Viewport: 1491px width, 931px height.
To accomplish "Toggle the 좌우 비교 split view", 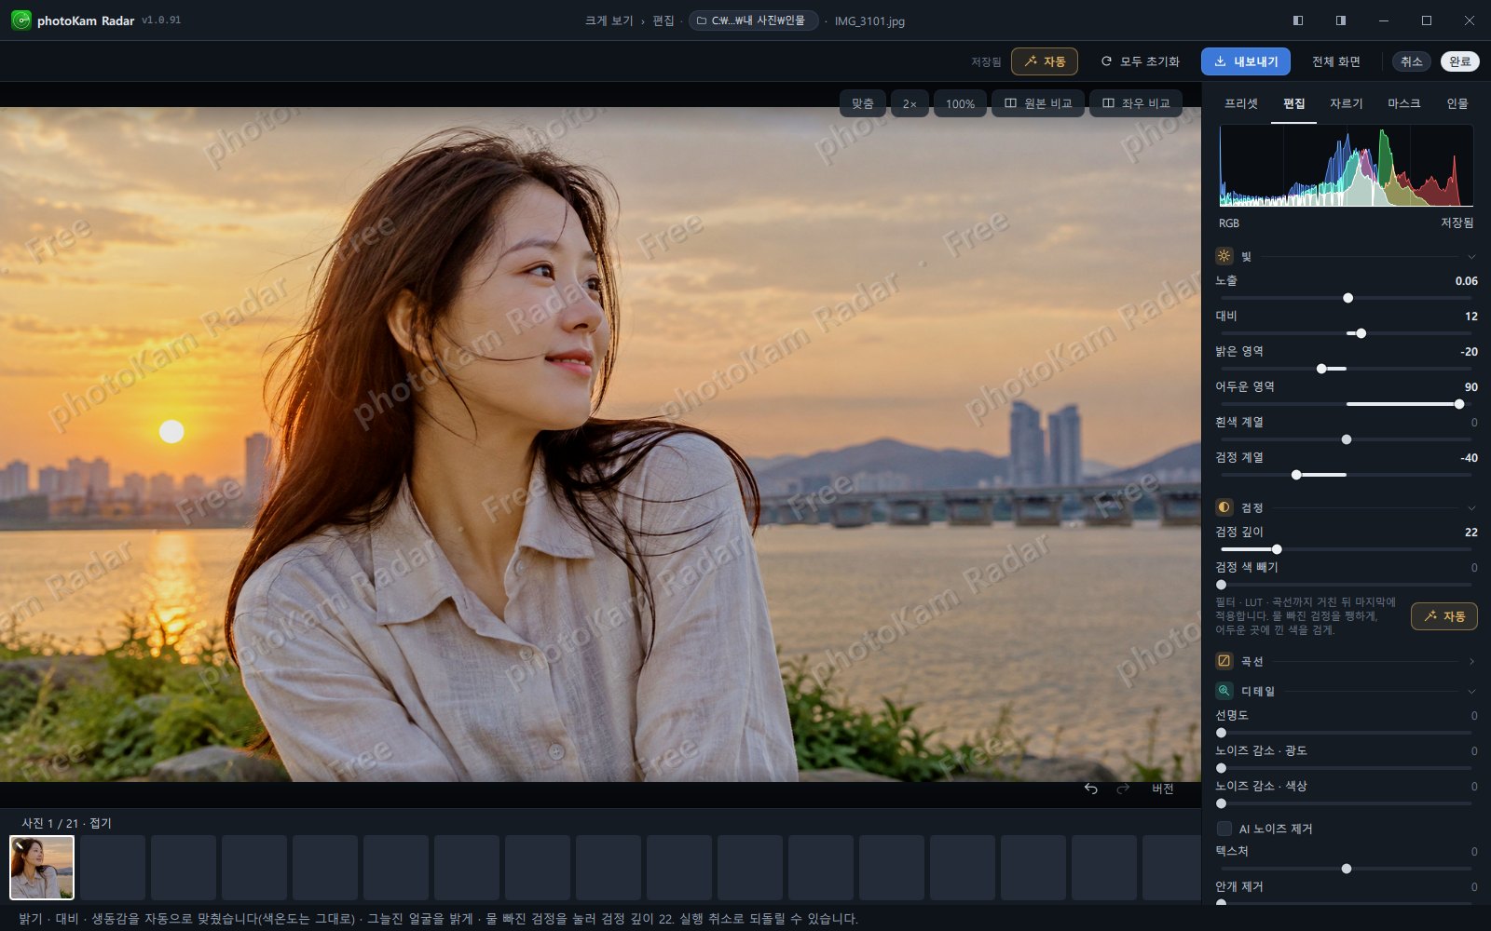I will [1136, 103].
